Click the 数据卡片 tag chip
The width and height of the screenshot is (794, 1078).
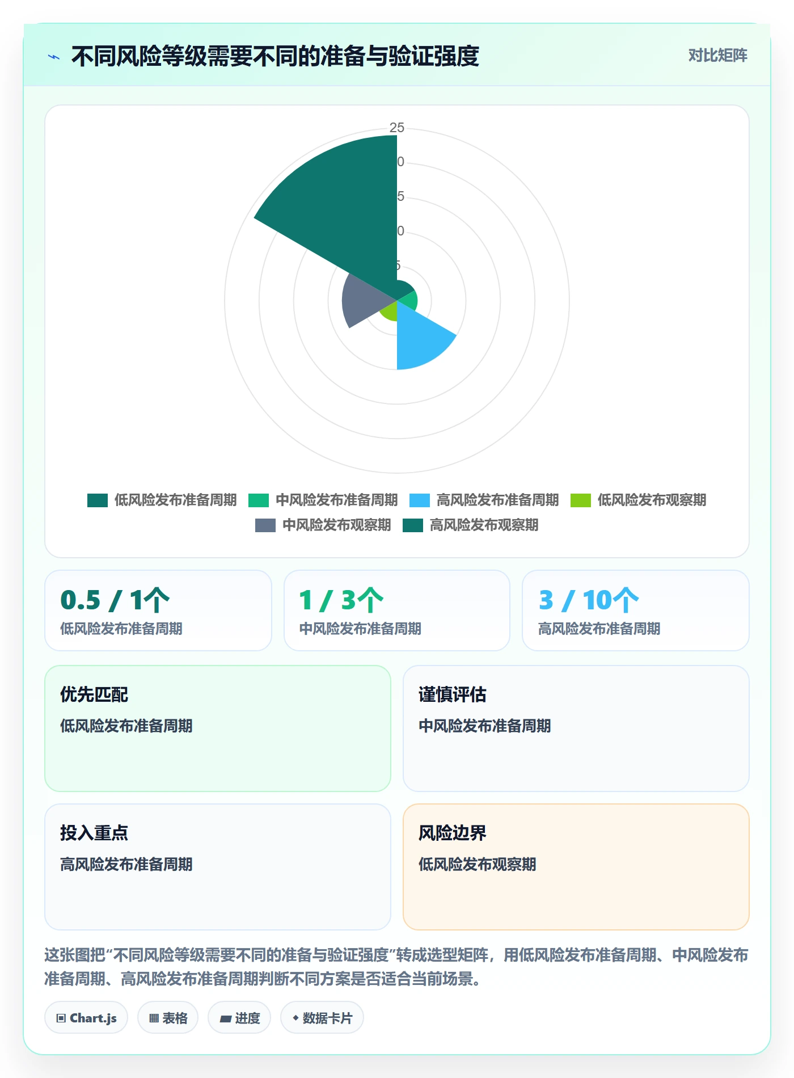(x=322, y=1018)
